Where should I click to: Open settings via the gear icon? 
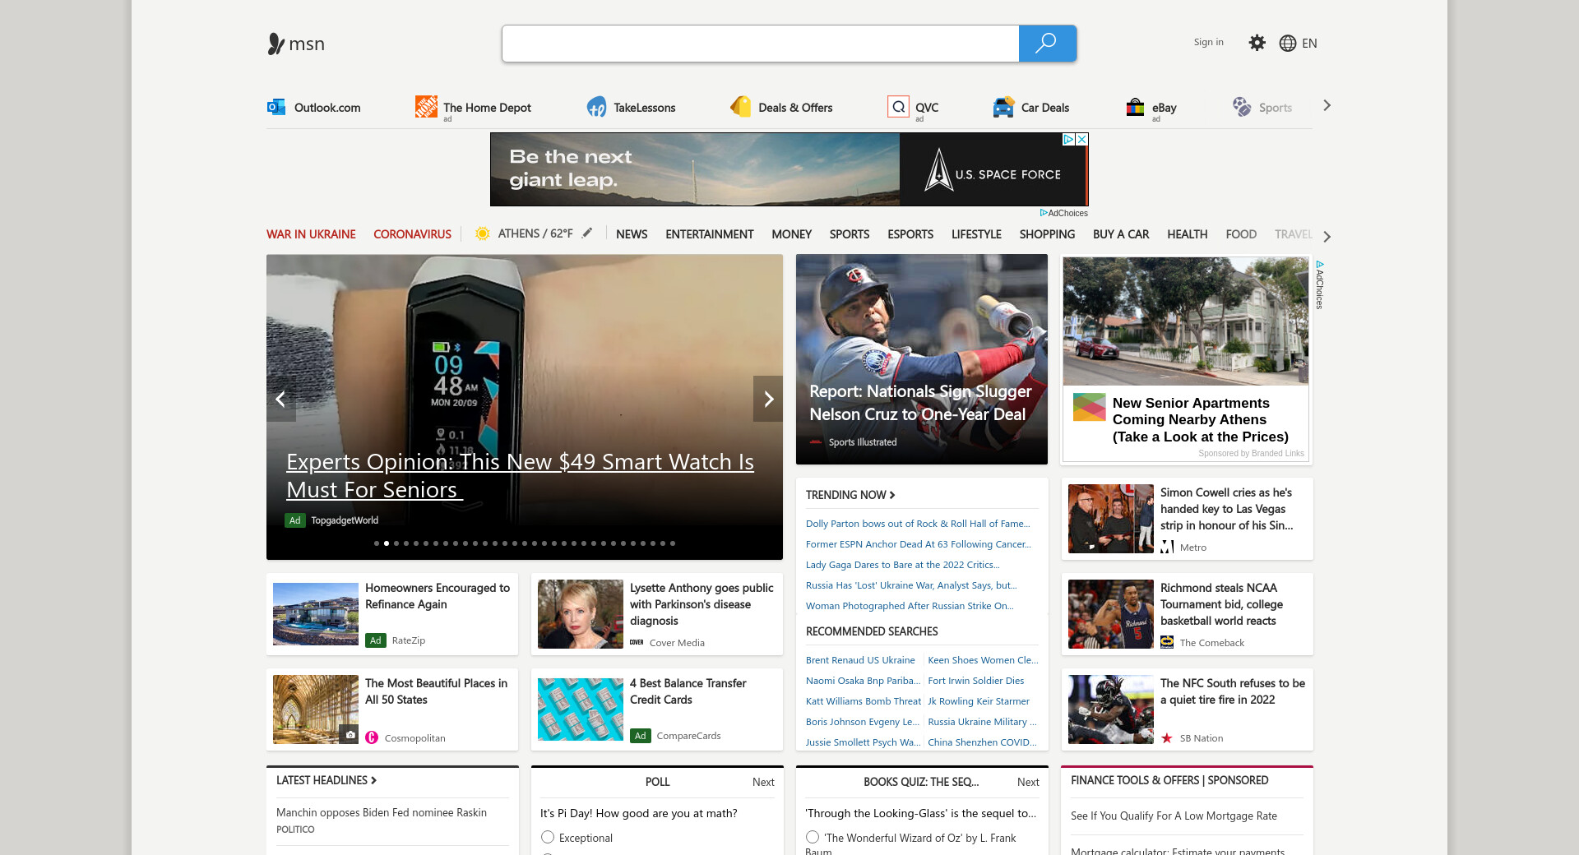pyautogui.click(x=1257, y=43)
